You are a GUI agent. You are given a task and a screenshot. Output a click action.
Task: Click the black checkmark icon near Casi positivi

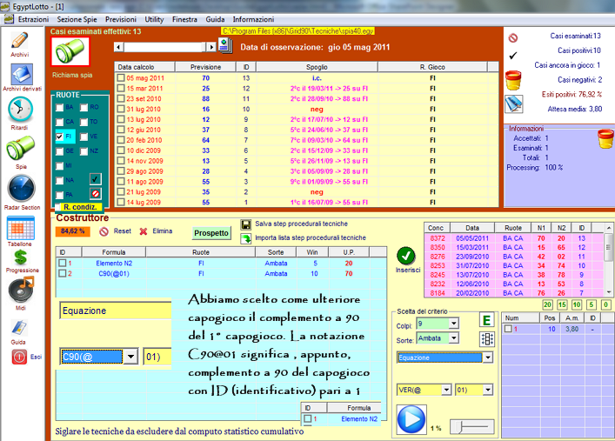pyautogui.click(x=512, y=56)
